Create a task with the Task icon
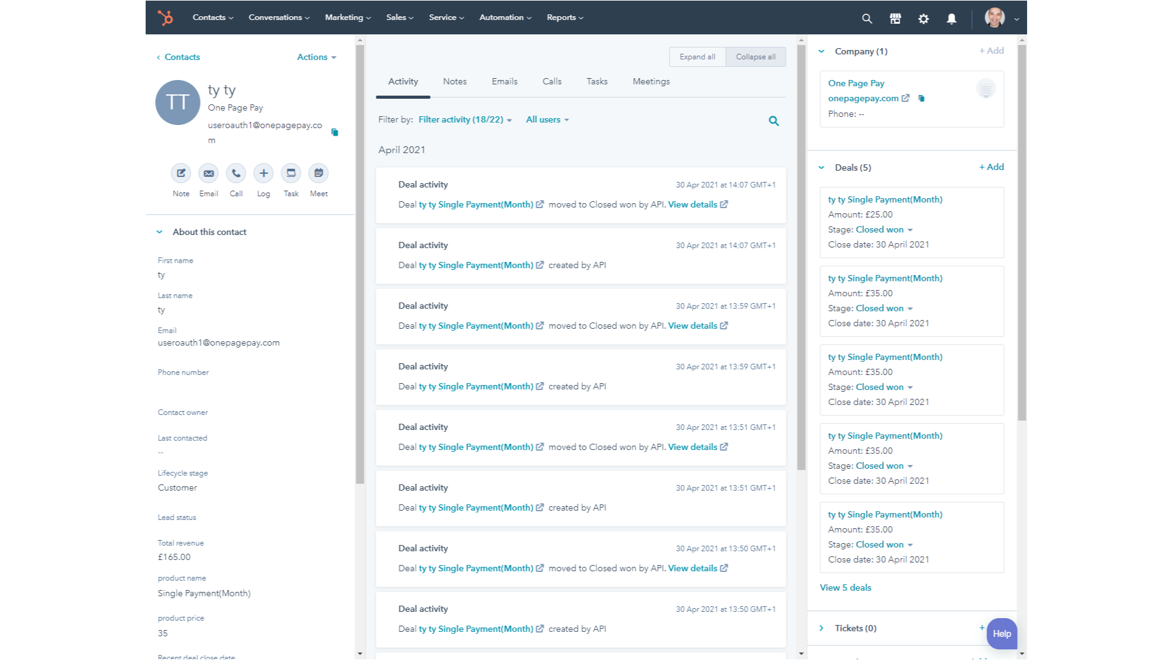Screen dimensions: 1174x660 [x=291, y=174]
